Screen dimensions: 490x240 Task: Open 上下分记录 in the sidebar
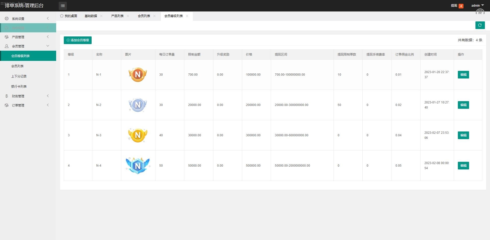(19, 76)
